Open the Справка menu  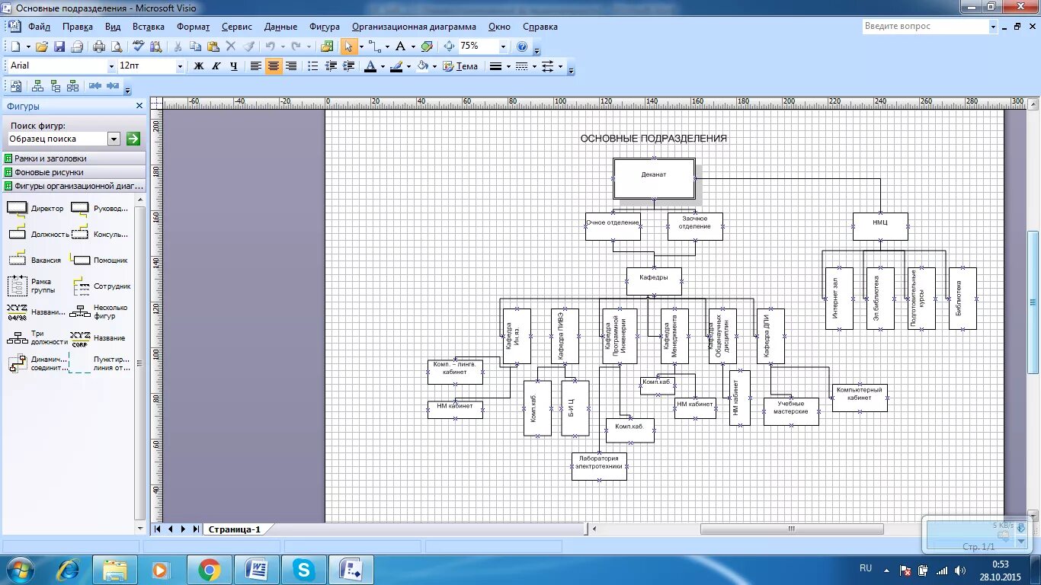pyautogui.click(x=540, y=27)
